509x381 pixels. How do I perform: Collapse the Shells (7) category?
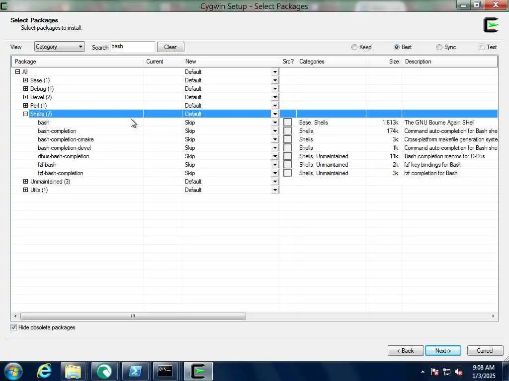26,114
